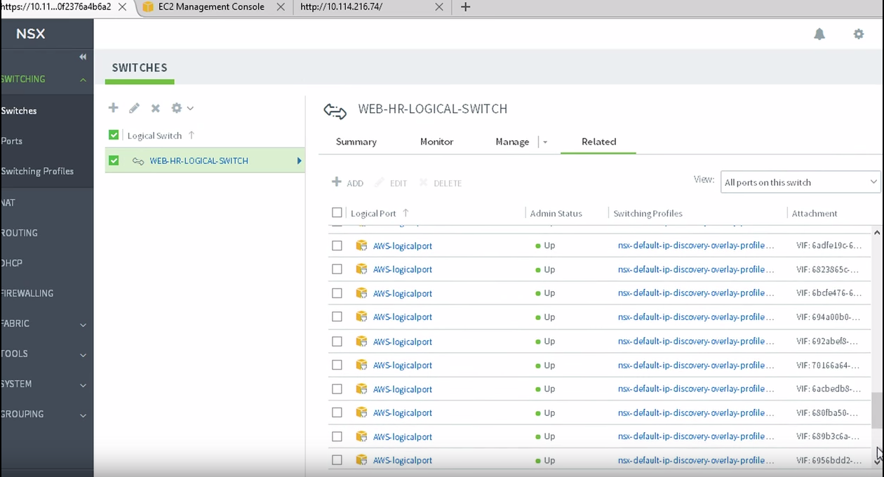884x477 pixels.
Task: Add a new logical switch with plus icon
Action: [113, 108]
